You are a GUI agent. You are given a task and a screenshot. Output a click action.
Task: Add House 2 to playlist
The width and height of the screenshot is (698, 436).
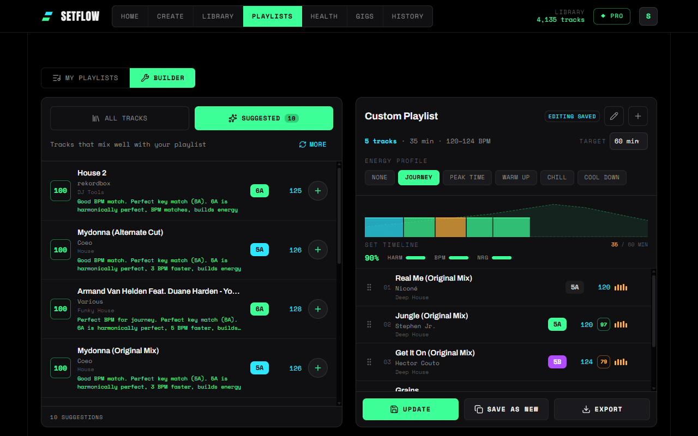pyautogui.click(x=318, y=191)
